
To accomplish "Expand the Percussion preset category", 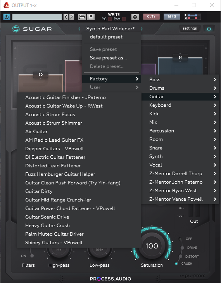I will click(180, 131).
